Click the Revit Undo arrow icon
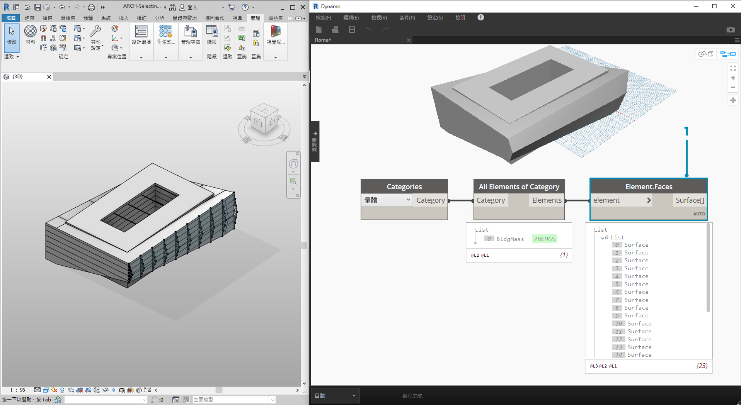Image resolution: width=741 pixels, height=405 pixels. (62, 7)
